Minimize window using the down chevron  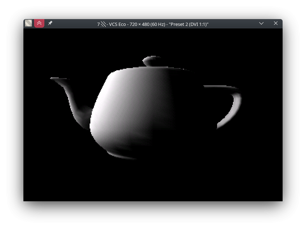[x=261, y=23]
